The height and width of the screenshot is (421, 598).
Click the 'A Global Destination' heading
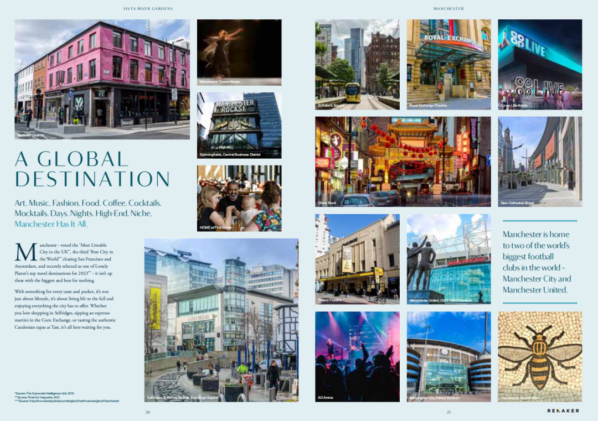point(92,169)
